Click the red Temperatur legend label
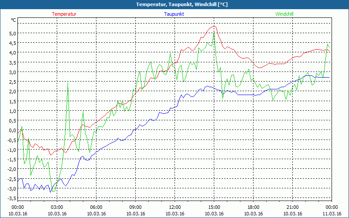The image size is (349, 218). click(64, 14)
